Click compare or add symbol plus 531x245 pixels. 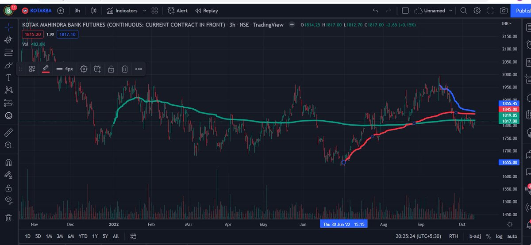(61, 11)
